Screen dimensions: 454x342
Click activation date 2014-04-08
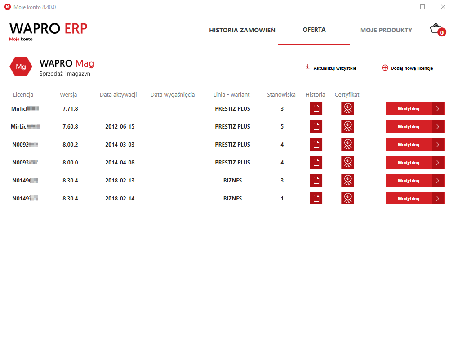click(120, 162)
